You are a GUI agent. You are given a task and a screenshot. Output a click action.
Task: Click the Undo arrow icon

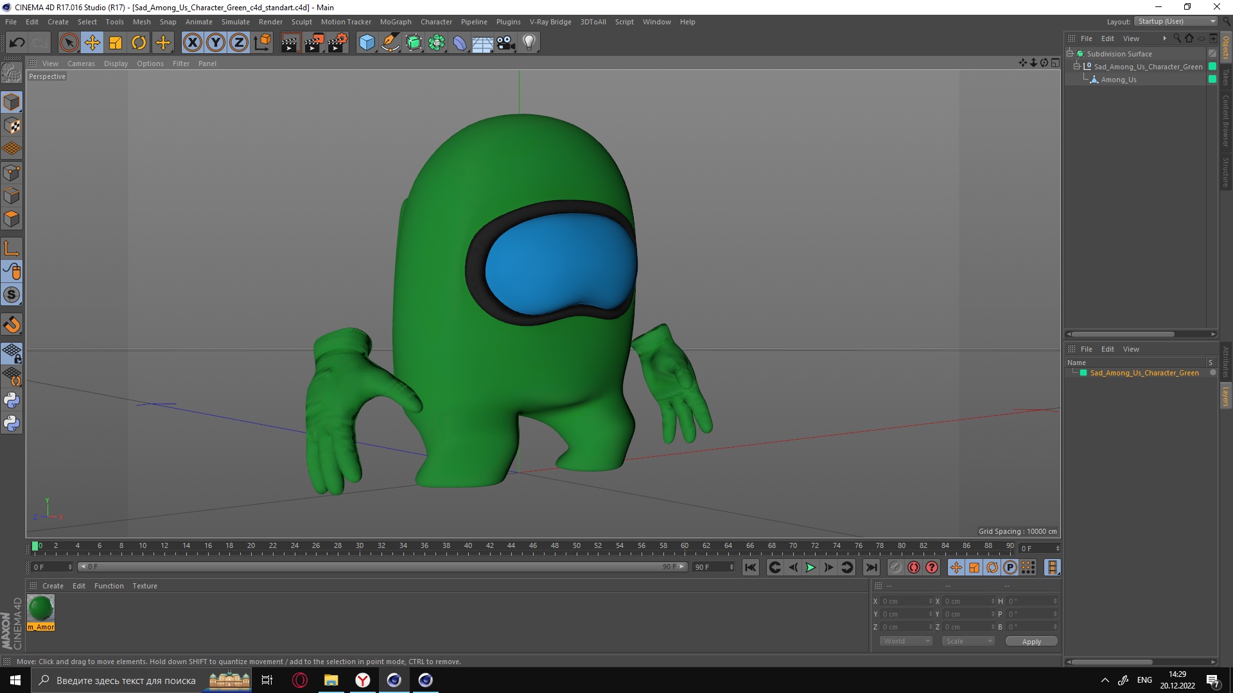coord(17,43)
